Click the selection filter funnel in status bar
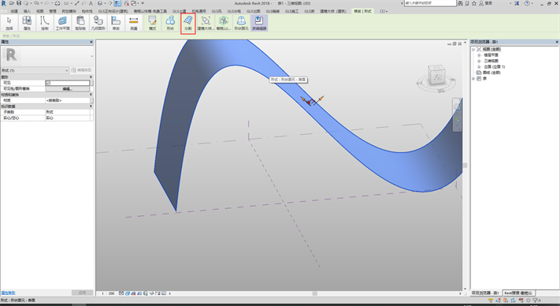The image size is (560, 306). [536, 300]
